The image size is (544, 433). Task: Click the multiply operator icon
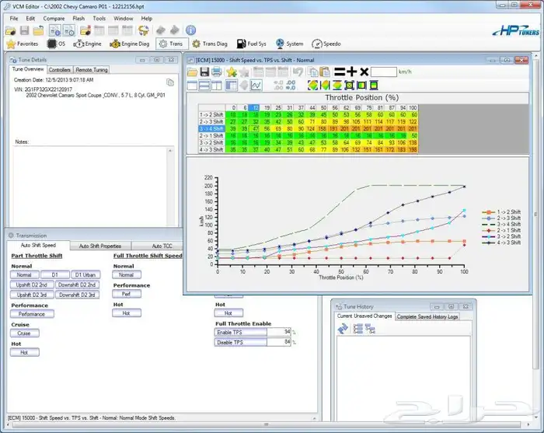coord(364,72)
